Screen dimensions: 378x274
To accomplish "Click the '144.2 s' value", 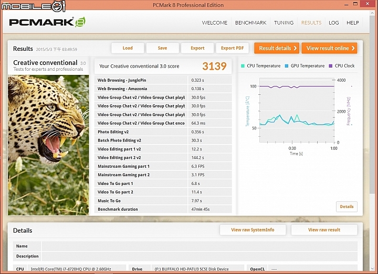I will (197, 158).
